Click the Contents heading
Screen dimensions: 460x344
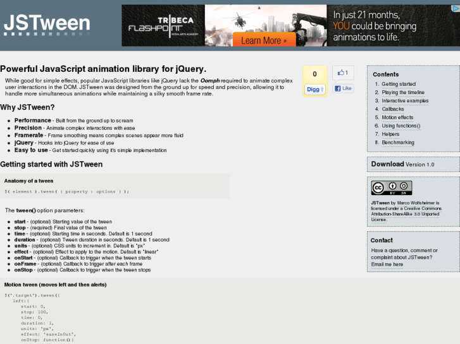pyautogui.click(x=385, y=74)
